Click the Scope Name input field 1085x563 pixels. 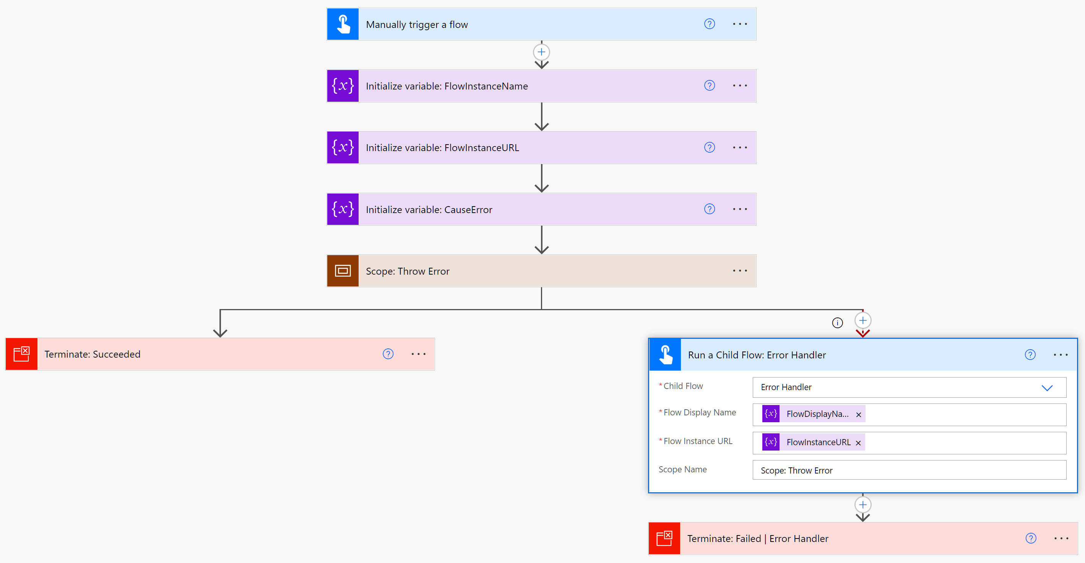click(x=909, y=470)
